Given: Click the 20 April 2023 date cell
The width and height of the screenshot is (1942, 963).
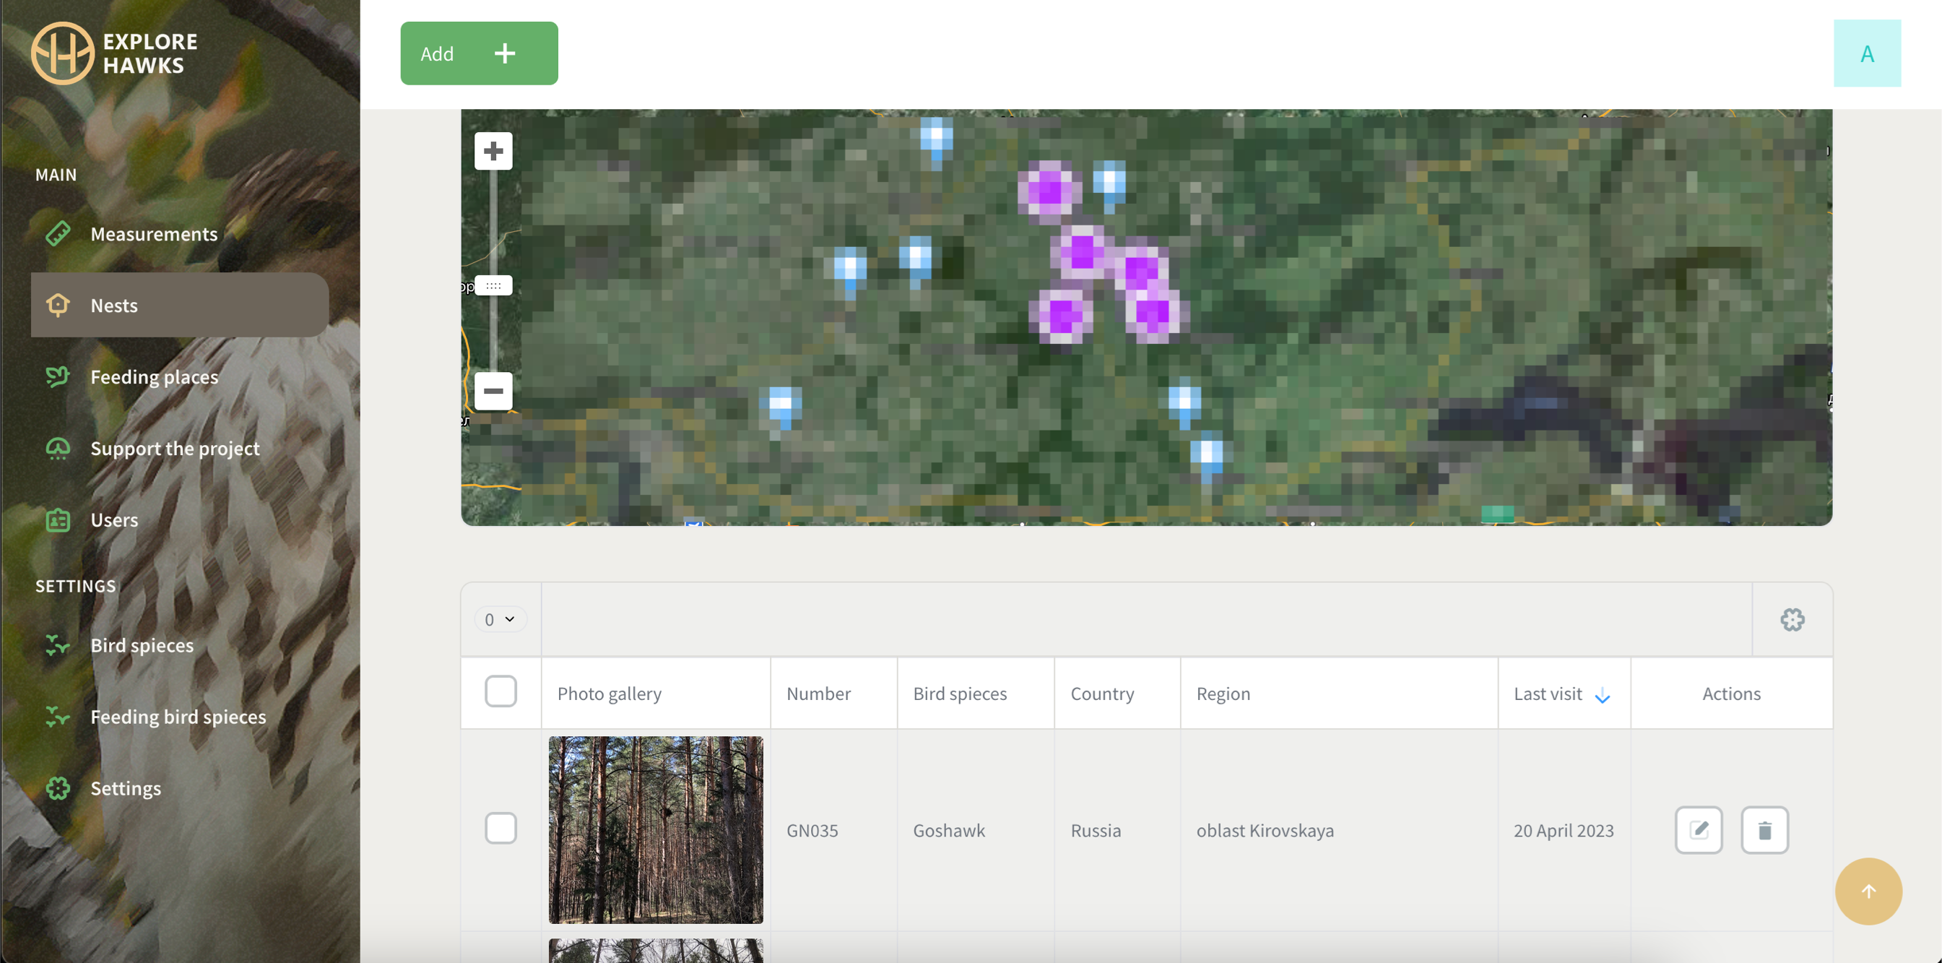Looking at the screenshot, I should [1563, 830].
